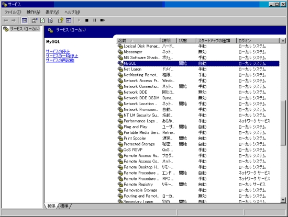Click the Export List toolbar icon
Screen dimensions: 288x217
click(50, 20)
